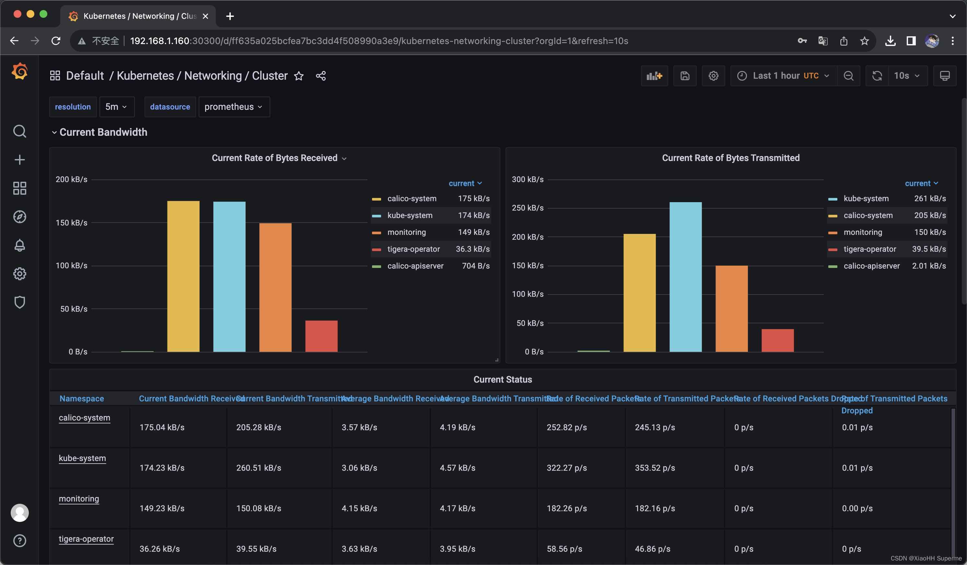Open dashboard settings gear in toolbar
The width and height of the screenshot is (967, 565).
point(713,75)
